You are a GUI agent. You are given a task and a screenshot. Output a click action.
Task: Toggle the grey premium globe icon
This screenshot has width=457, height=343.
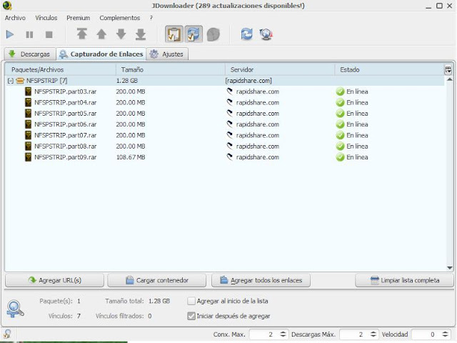213,34
